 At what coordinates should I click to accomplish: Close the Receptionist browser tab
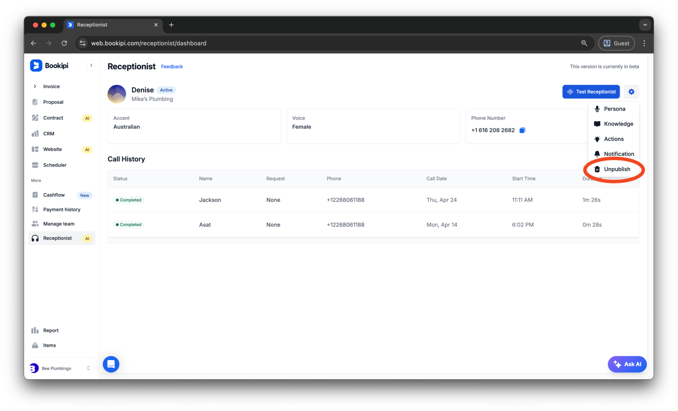click(x=156, y=25)
